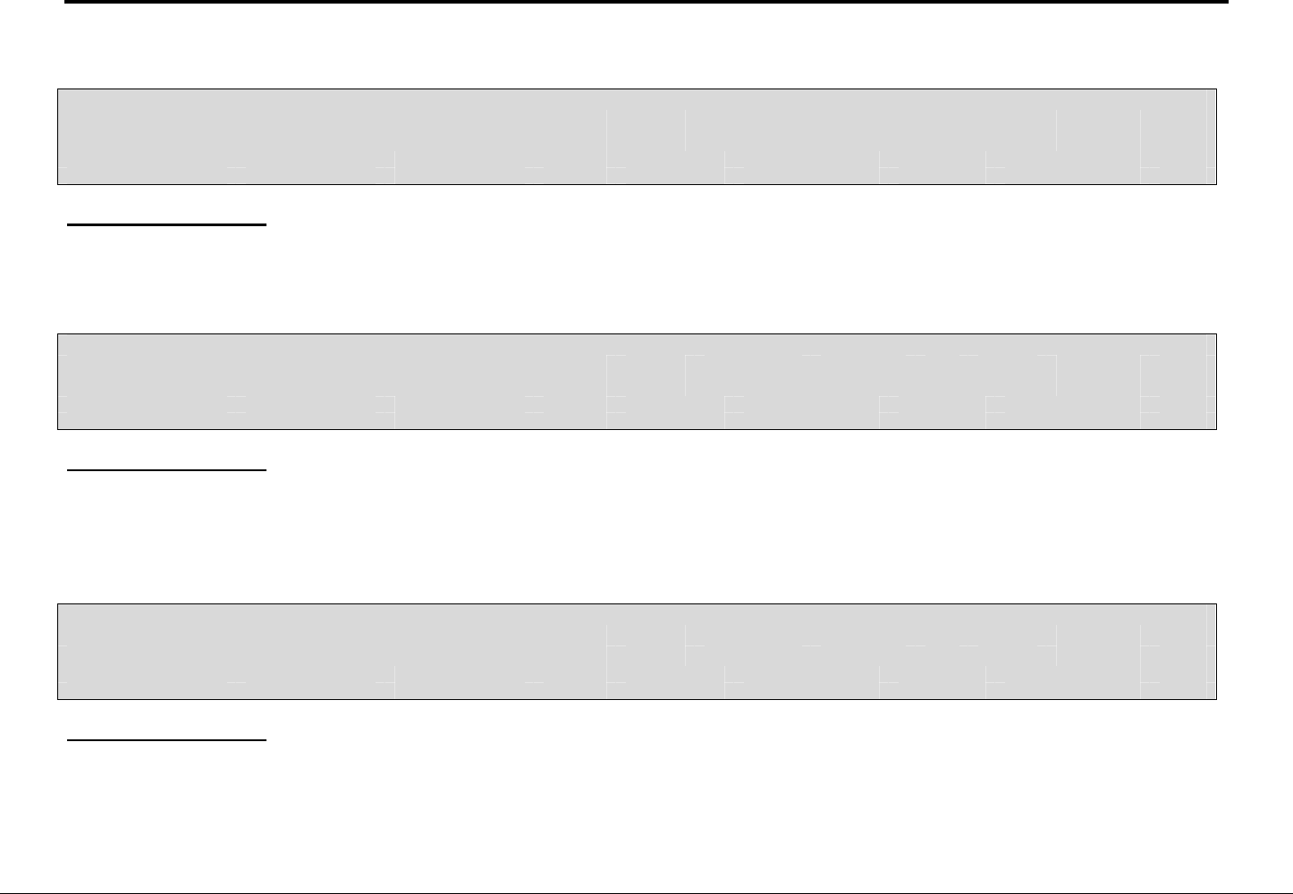Click the thin rule at the page bottom
1293x894 pixels.
point(646,892)
